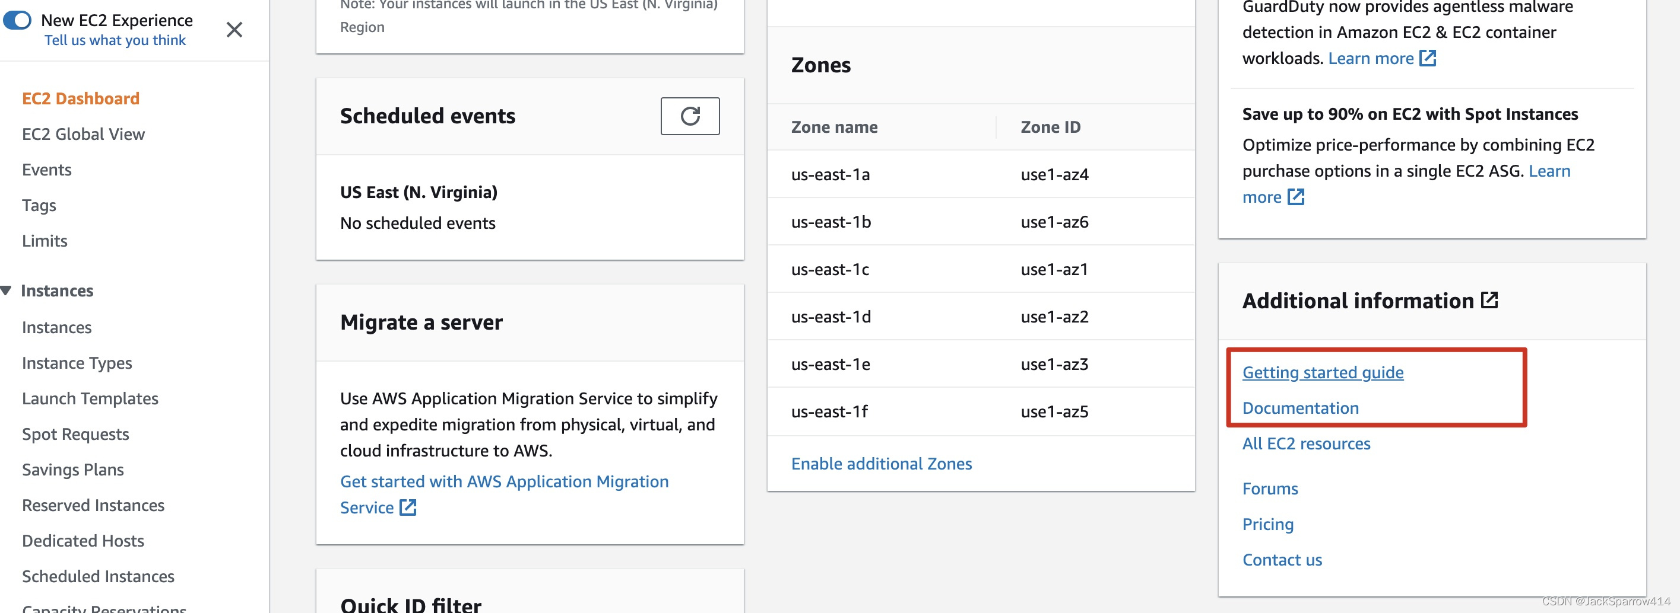Viewport: 1680px width, 613px height.
Task: Click external icon beside GuardDuty Learn more
Action: click(1428, 59)
